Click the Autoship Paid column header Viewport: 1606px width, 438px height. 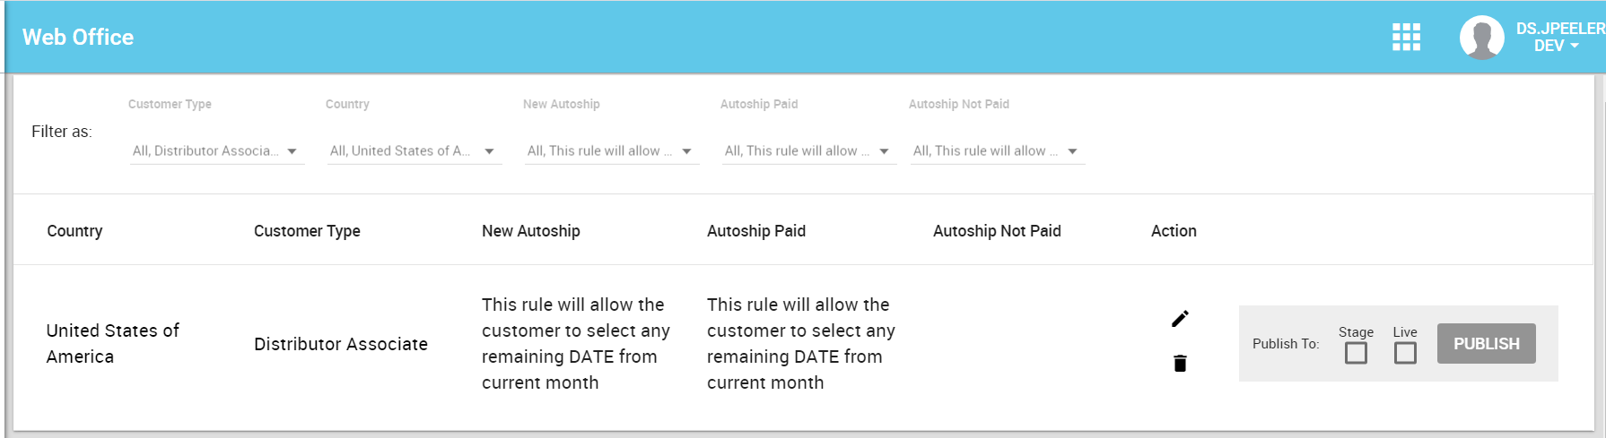click(x=756, y=231)
